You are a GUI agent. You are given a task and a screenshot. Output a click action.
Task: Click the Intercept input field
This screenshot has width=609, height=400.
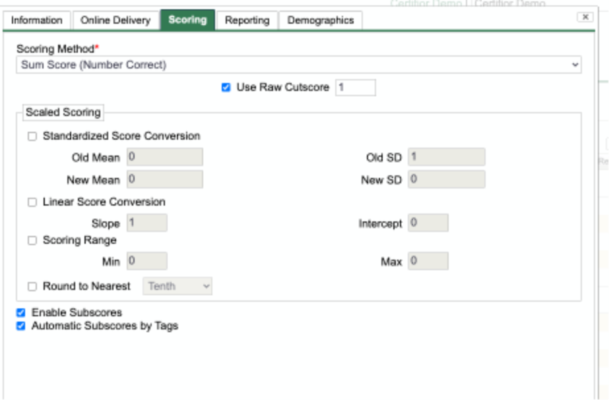click(x=428, y=223)
